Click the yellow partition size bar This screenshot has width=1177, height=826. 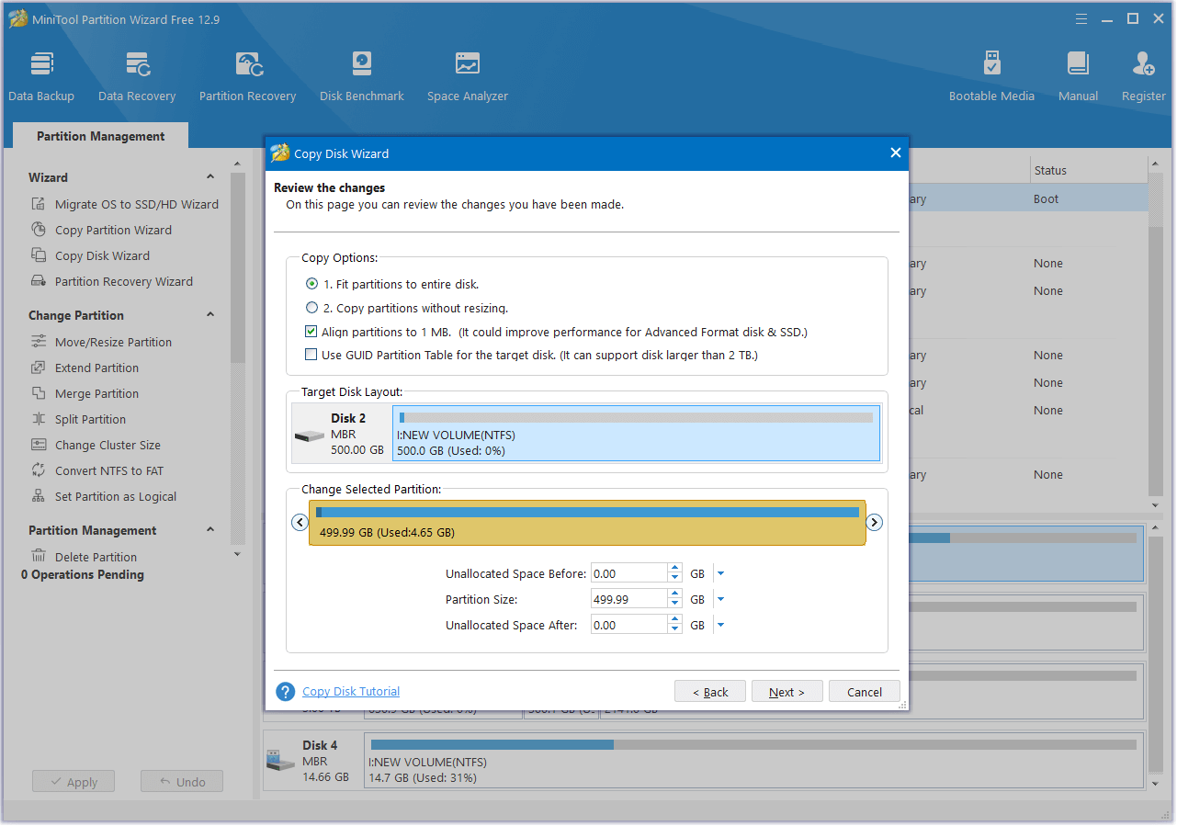point(587,523)
